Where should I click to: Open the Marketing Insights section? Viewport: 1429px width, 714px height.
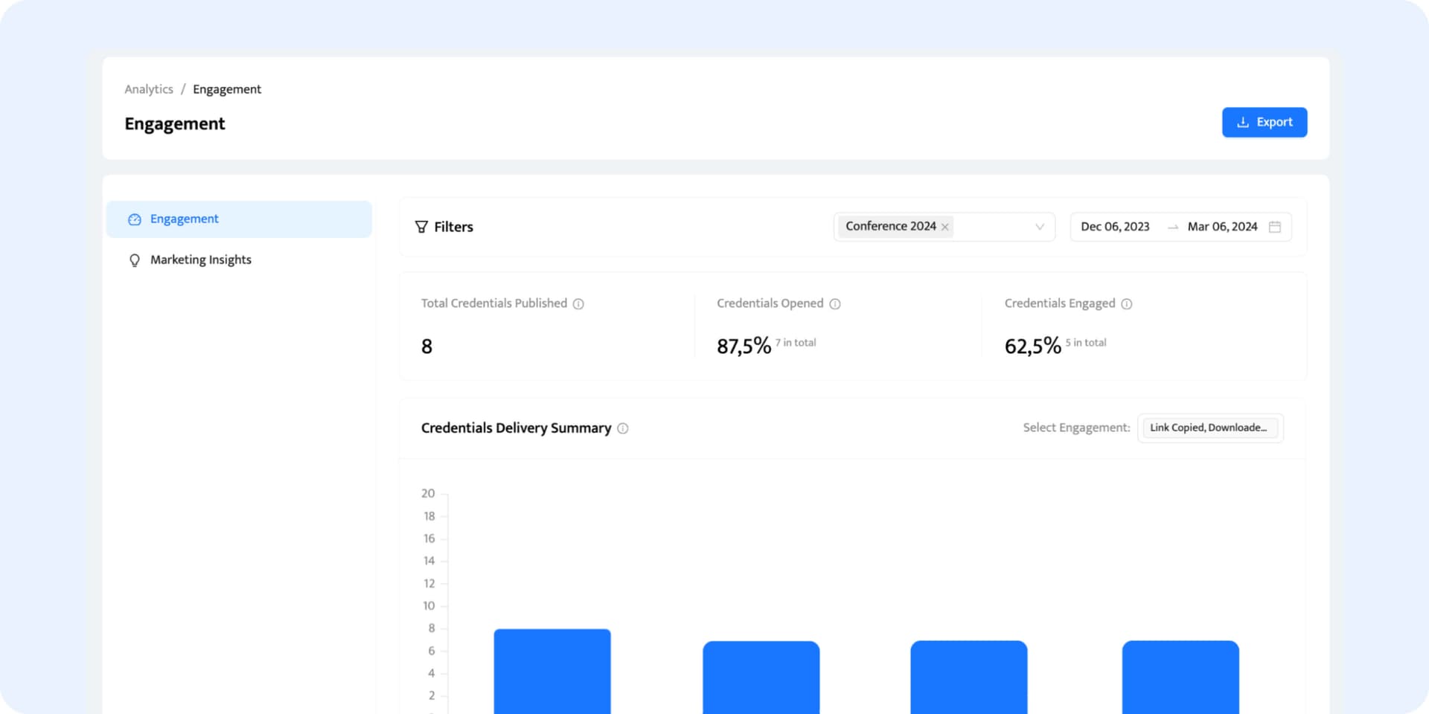coord(200,260)
